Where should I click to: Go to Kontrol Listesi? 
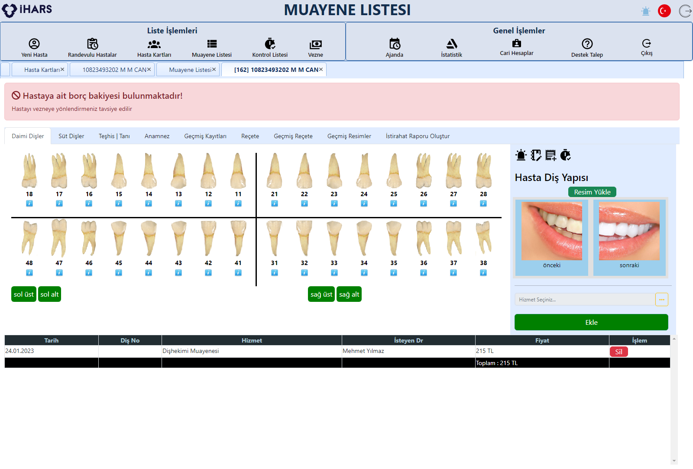tap(270, 44)
